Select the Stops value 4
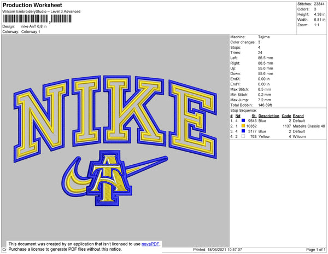Screen dimensions: 328x254 [x=259, y=47]
